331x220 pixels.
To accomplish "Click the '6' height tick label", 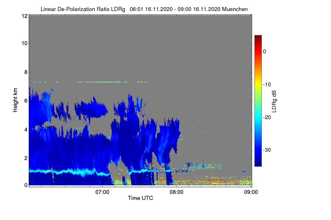I will click(25, 101).
